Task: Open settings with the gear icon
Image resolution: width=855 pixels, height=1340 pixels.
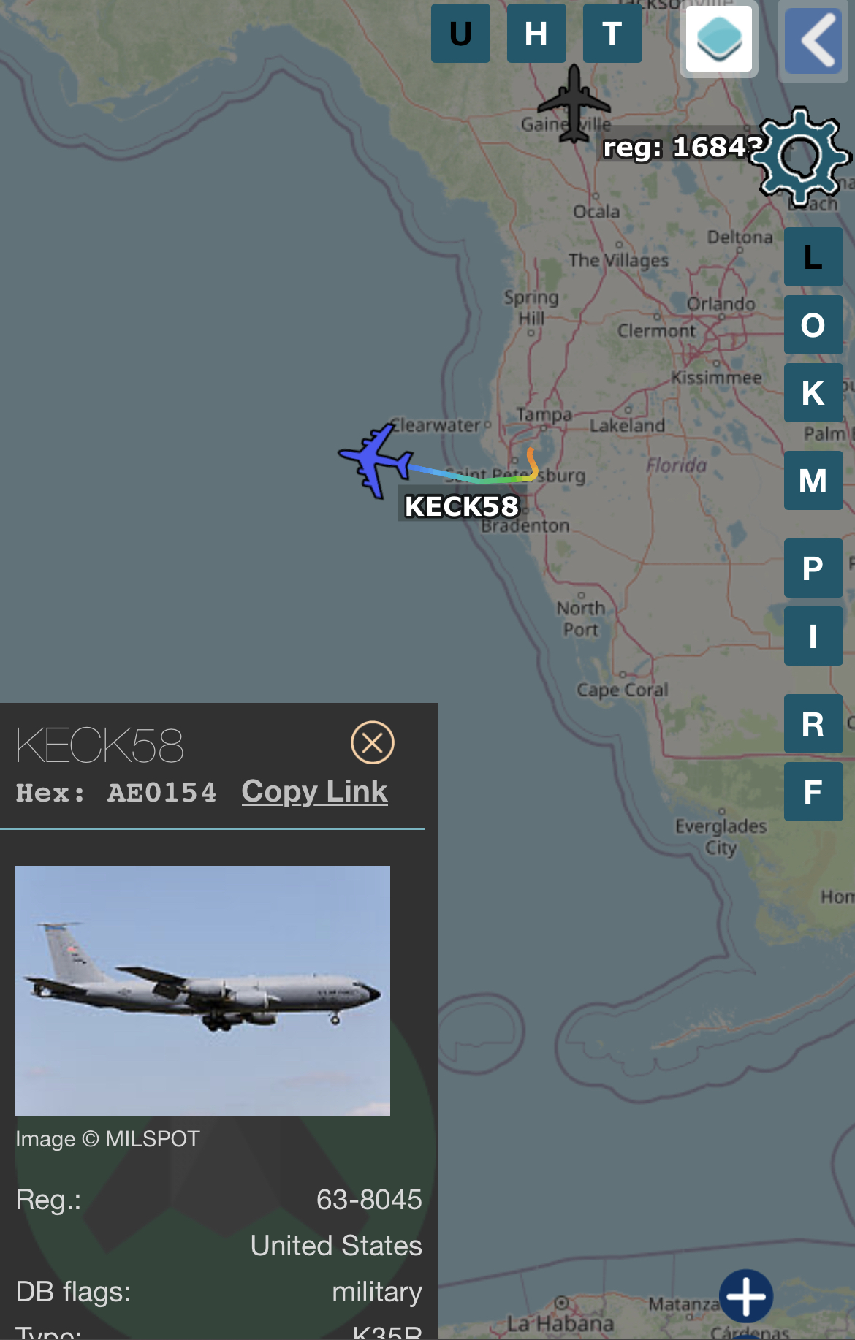Action: pos(802,156)
